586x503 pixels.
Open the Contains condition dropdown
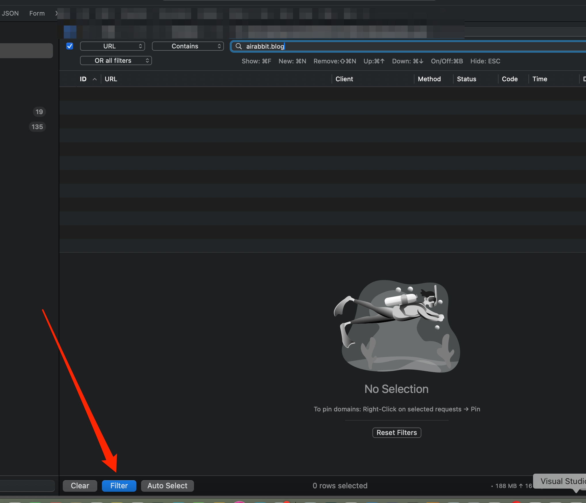point(188,46)
